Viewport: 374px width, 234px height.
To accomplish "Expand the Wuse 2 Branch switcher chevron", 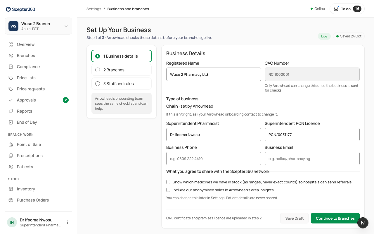I will tap(66, 26).
